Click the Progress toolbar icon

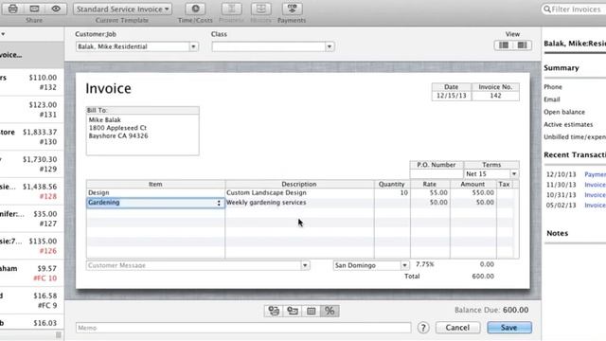(231, 9)
